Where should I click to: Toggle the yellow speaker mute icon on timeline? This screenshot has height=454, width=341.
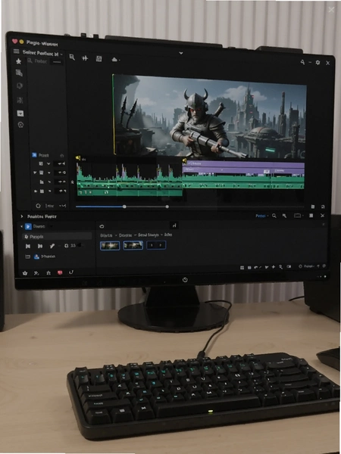[78, 158]
